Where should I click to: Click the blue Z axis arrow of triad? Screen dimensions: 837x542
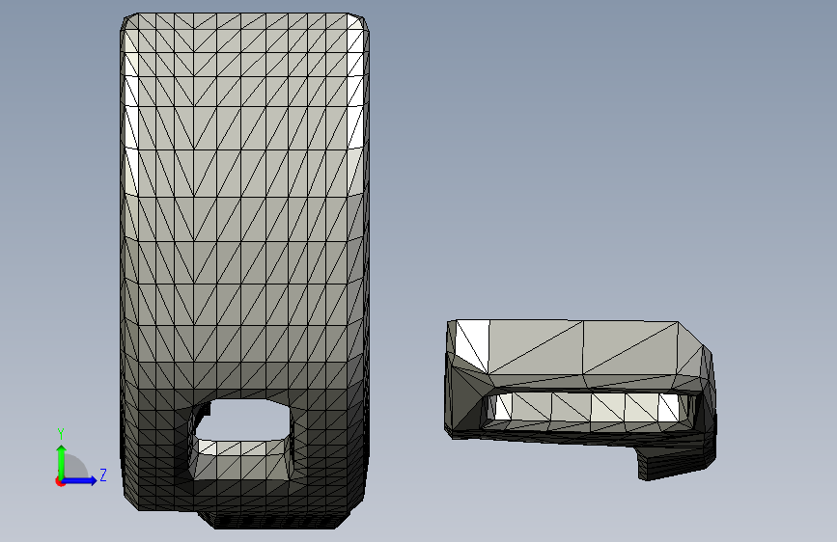tap(80, 480)
